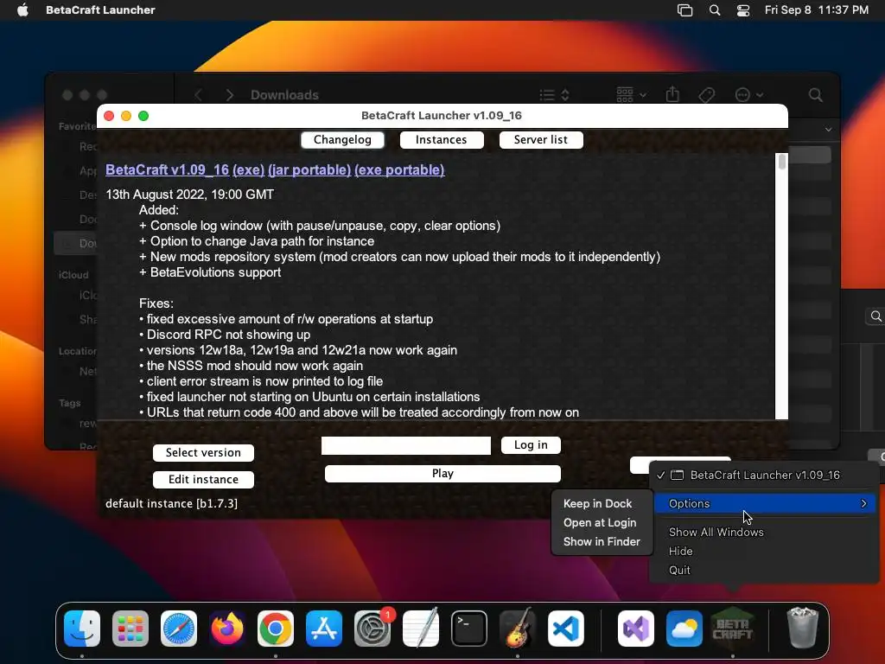Click the "13th August 2022, 19:00 GMT" line

[189, 195]
